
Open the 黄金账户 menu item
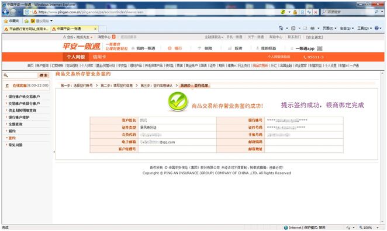191,65
